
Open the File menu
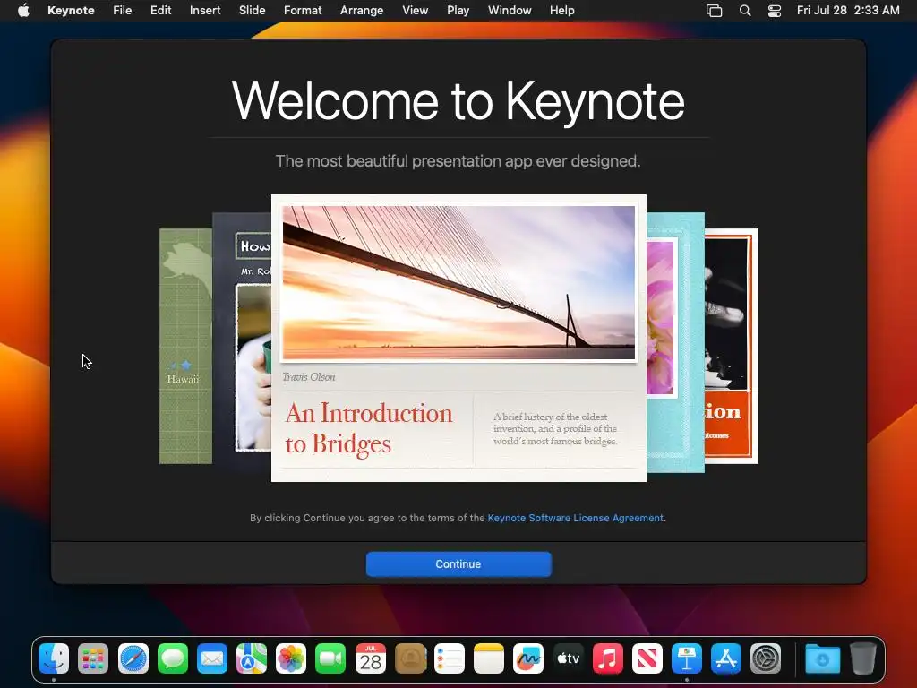click(x=122, y=11)
